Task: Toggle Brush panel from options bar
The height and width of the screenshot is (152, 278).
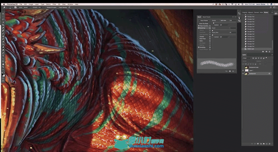Action: click(15, 8)
